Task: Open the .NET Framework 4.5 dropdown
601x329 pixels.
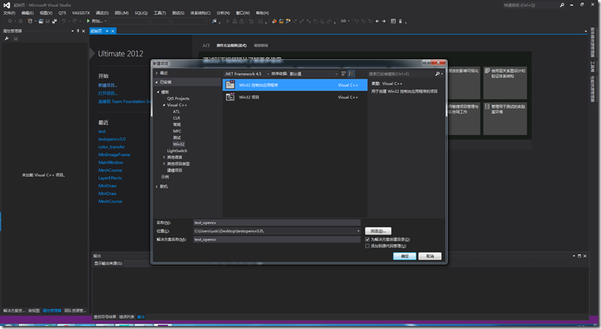Action: click(x=246, y=74)
